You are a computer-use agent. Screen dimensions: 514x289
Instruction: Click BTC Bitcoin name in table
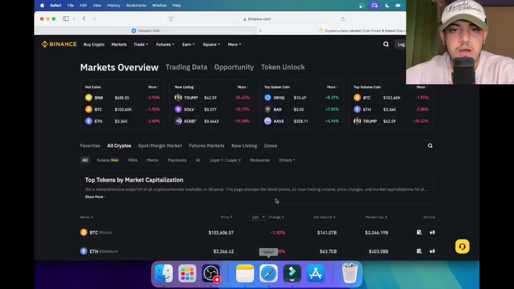[x=101, y=232]
